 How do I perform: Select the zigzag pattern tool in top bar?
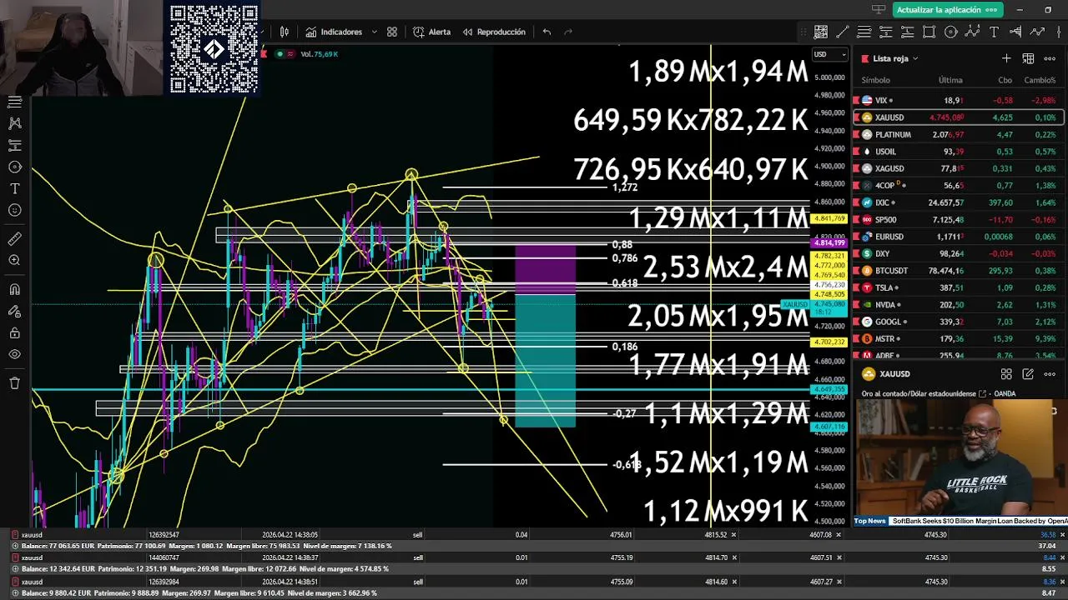pos(972,32)
